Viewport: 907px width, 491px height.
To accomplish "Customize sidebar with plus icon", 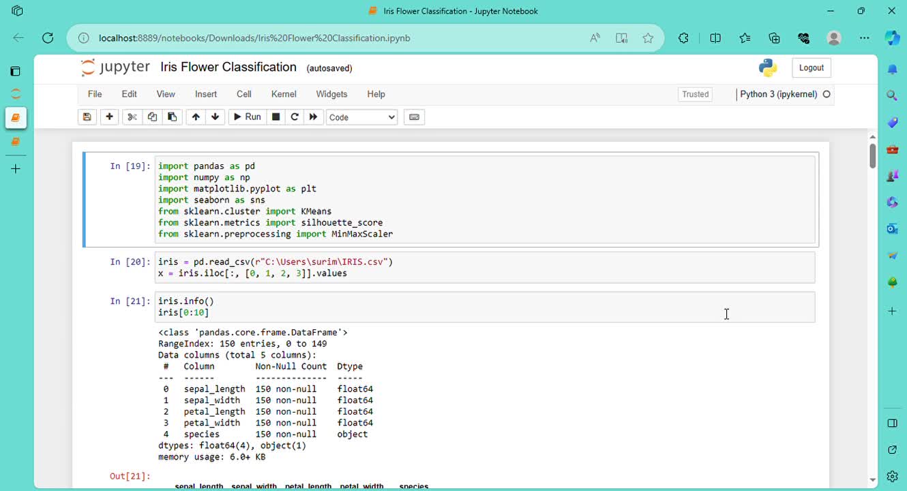I will pyautogui.click(x=892, y=311).
